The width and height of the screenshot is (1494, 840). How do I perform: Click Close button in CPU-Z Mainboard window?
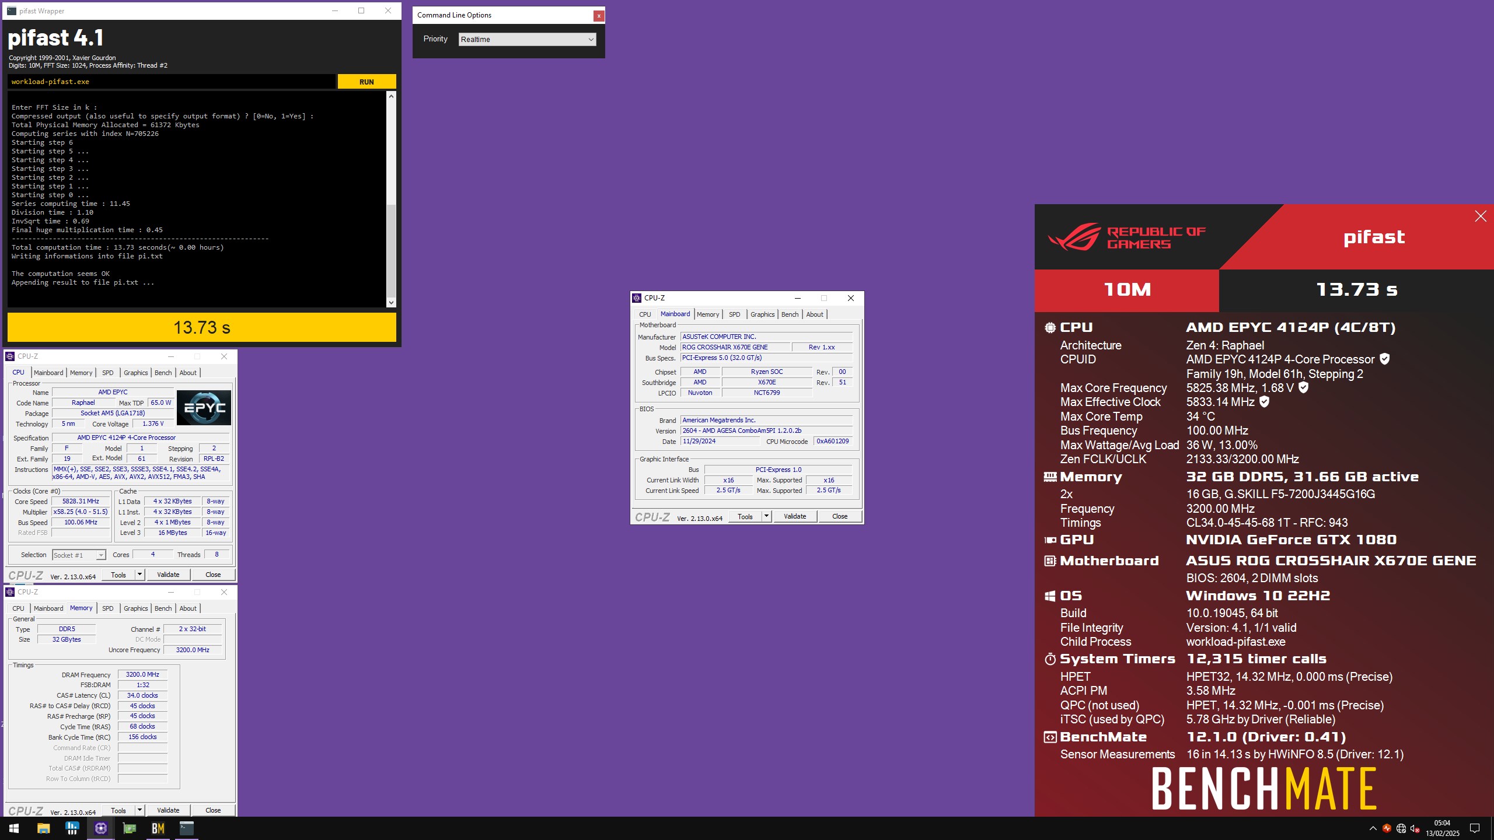(840, 516)
